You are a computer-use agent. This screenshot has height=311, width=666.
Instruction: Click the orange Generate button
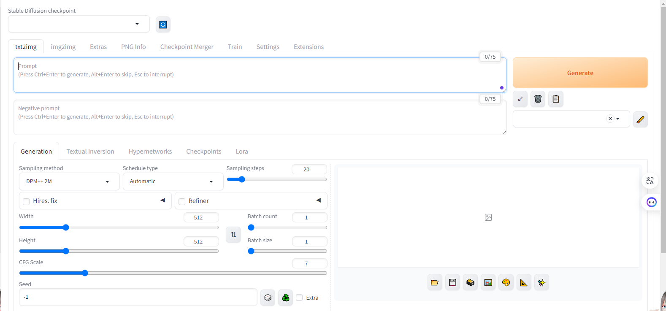click(x=580, y=73)
